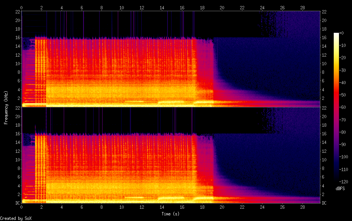Select "6" on the top time axis

coord(82,8)
